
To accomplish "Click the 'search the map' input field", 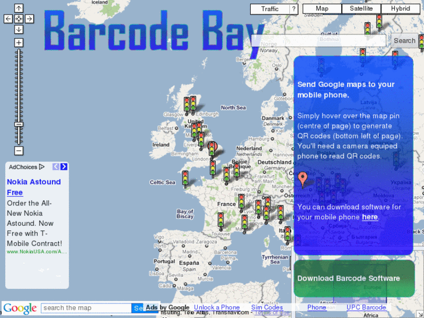I will (86, 308).
